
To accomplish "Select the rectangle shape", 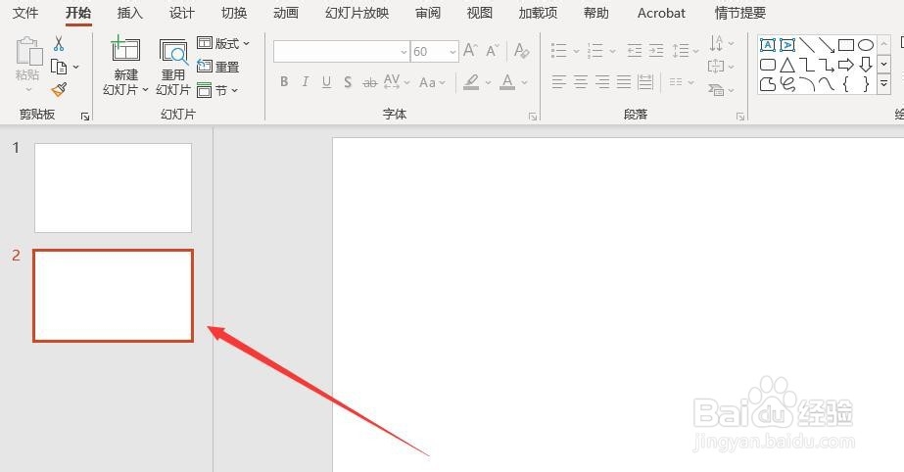I will 846,45.
